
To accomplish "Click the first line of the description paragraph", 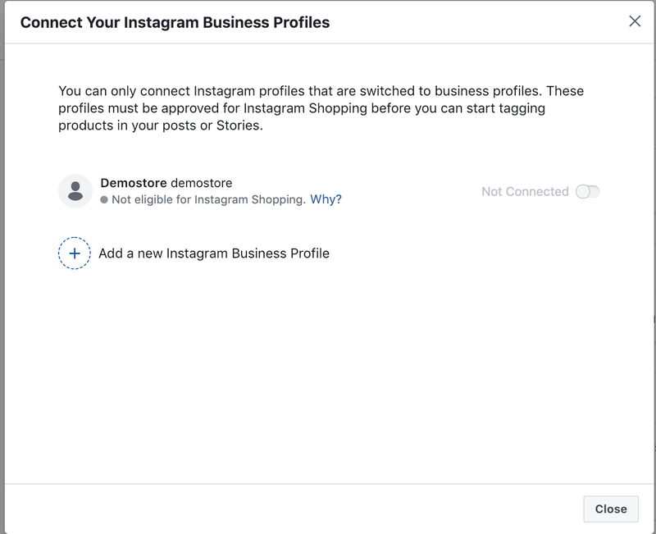I will point(321,90).
